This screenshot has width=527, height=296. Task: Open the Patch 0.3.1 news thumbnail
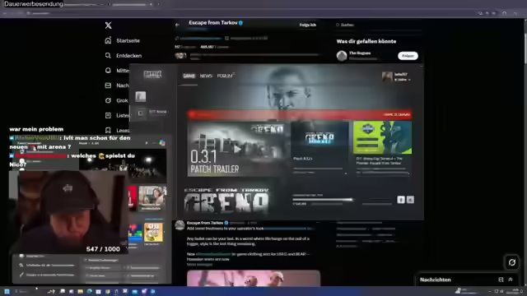(x=319, y=138)
